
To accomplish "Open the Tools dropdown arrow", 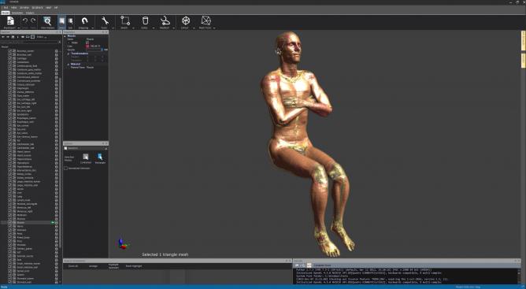I will coord(113,28).
